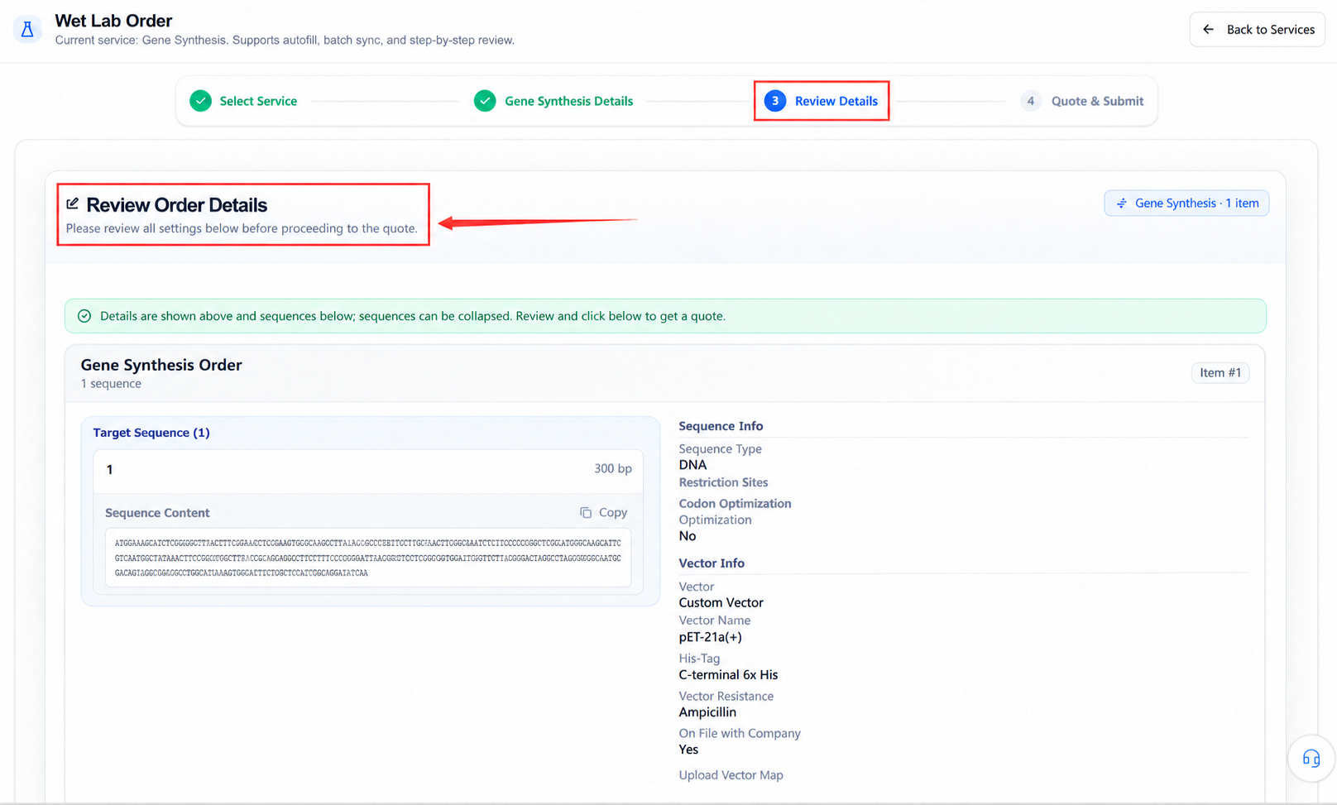This screenshot has width=1337, height=805.
Task: Copy the sequence content
Action: pos(603,512)
